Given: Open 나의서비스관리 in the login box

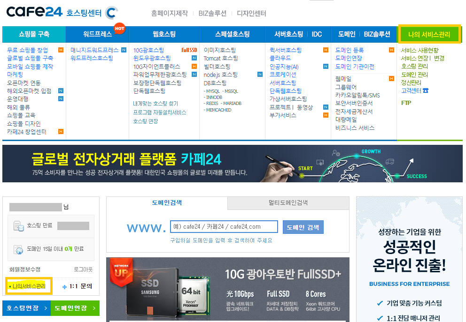Looking at the screenshot, I should (29, 286).
